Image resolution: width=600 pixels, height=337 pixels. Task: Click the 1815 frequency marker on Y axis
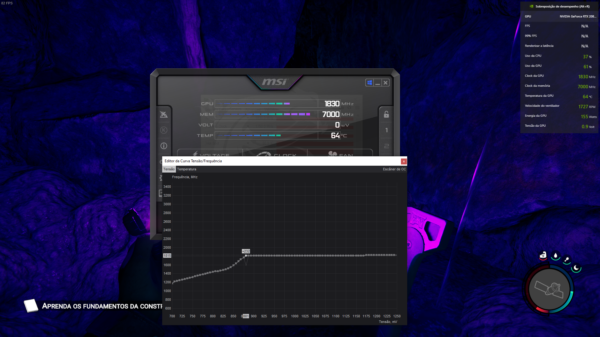(167, 256)
